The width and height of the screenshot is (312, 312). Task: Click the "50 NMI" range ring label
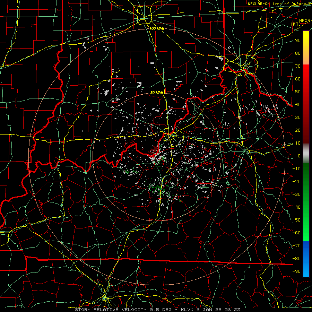click(x=157, y=93)
